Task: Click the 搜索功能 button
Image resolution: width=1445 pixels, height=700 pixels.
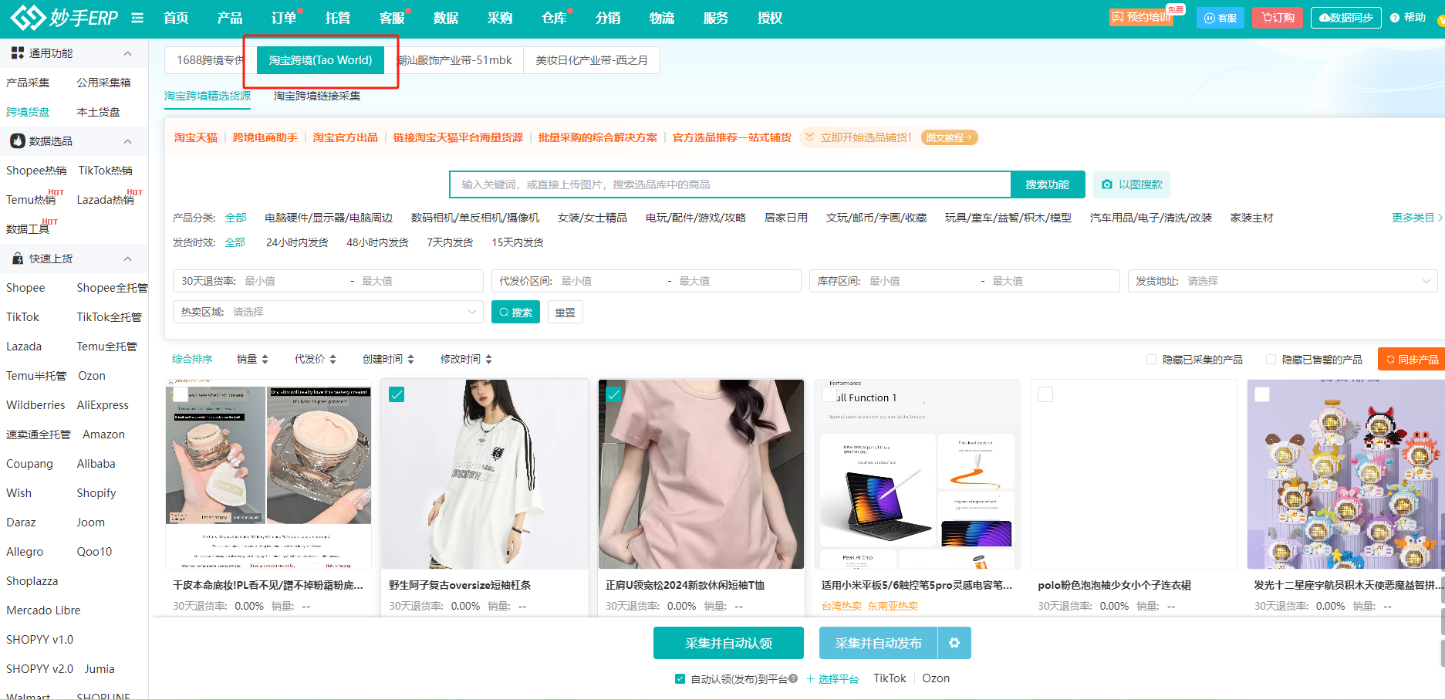Action: click(1047, 184)
